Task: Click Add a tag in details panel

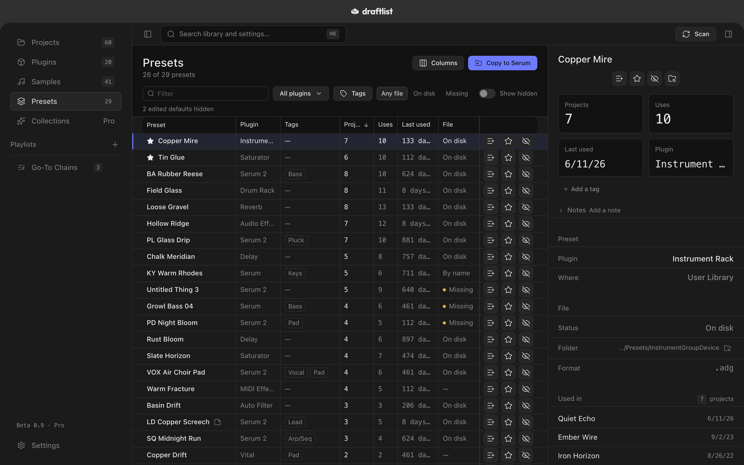Action: (581, 189)
